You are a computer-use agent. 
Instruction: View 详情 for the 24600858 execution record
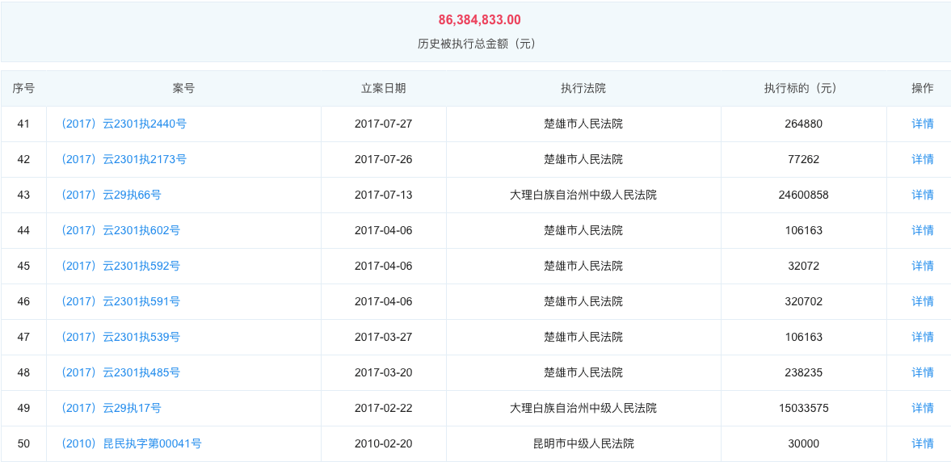pyautogui.click(x=922, y=195)
